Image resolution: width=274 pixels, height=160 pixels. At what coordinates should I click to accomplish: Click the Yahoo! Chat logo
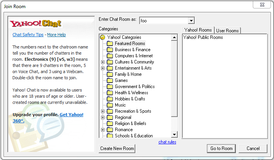point(35,23)
